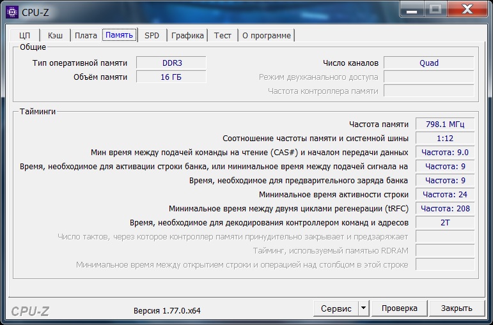Switch to the Кэш tab
The height and width of the screenshot is (325, 493).
(x=55, y=35)
